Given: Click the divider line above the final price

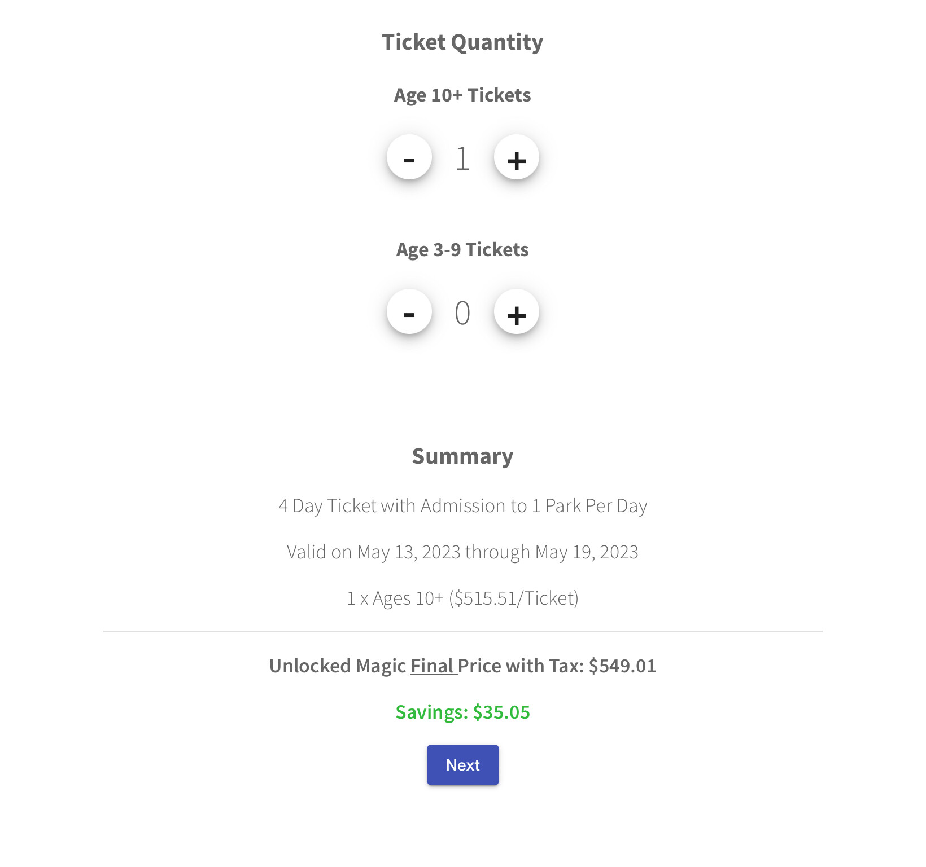Looking at the screenshot, I should (x=462, y=632).
